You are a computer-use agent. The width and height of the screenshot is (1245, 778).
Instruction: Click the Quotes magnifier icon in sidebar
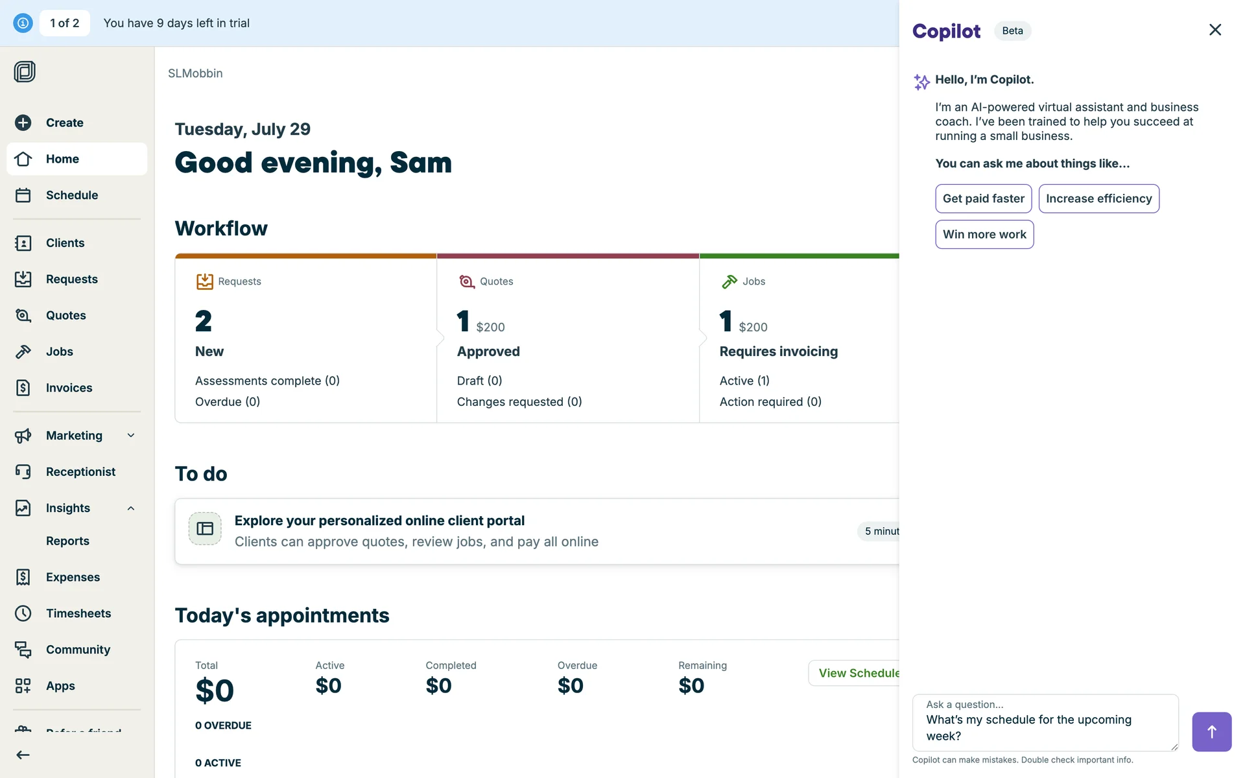[23, 316]
